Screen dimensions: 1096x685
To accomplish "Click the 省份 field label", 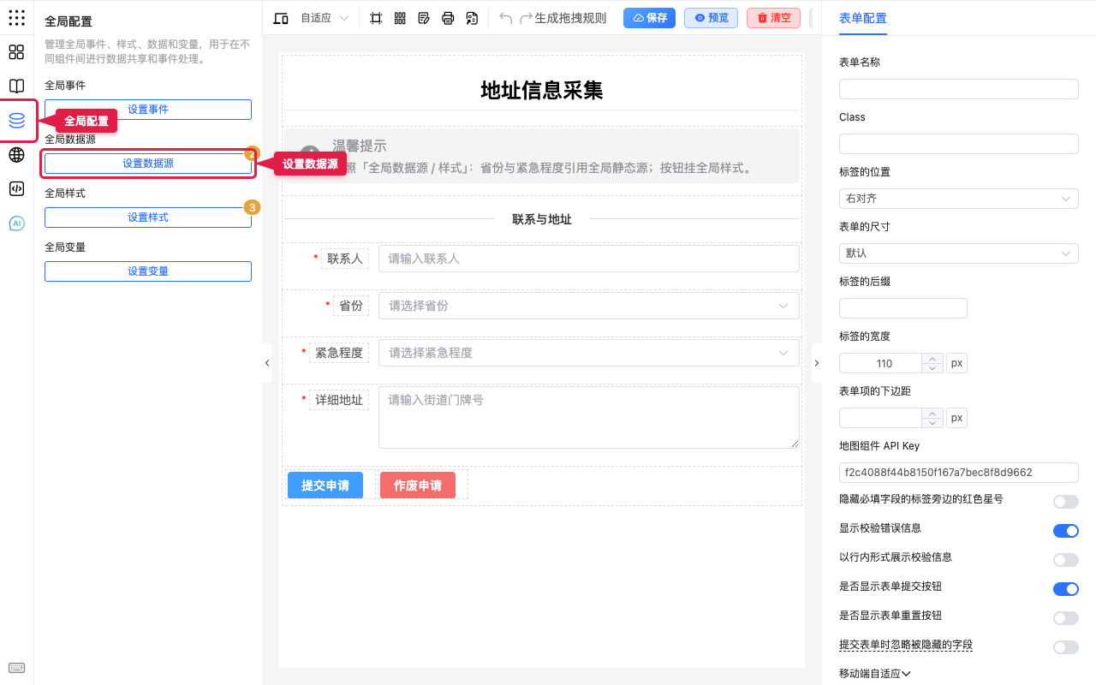I will pos(351,306).
